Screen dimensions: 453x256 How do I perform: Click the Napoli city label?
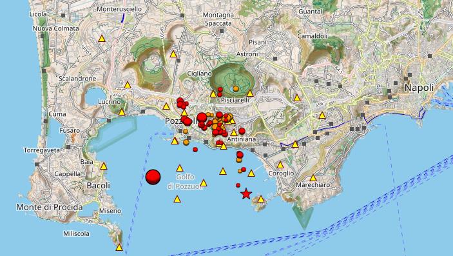point(419,88)
